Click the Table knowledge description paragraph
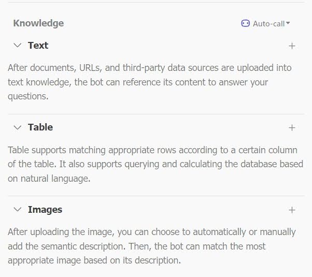312x277 pixels. point(155,164)
